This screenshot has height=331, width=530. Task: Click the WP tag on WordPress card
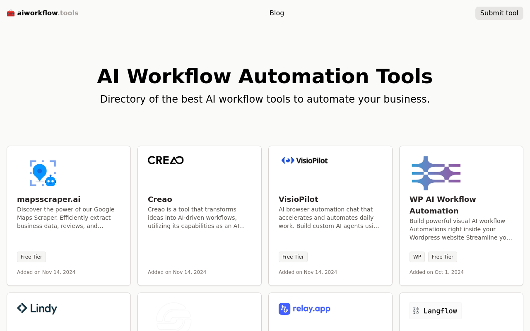417,257
